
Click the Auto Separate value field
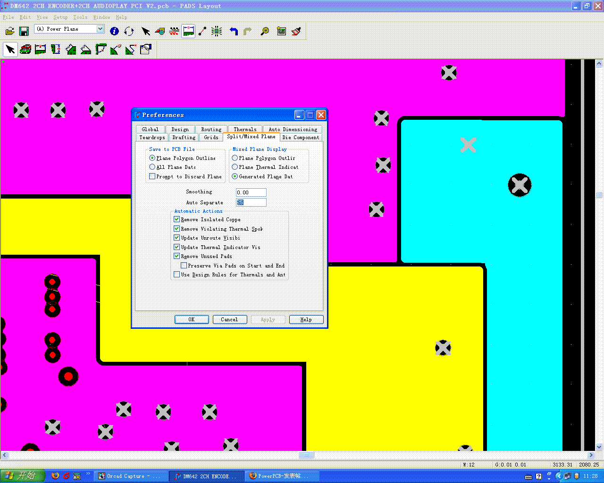point(251,202)
